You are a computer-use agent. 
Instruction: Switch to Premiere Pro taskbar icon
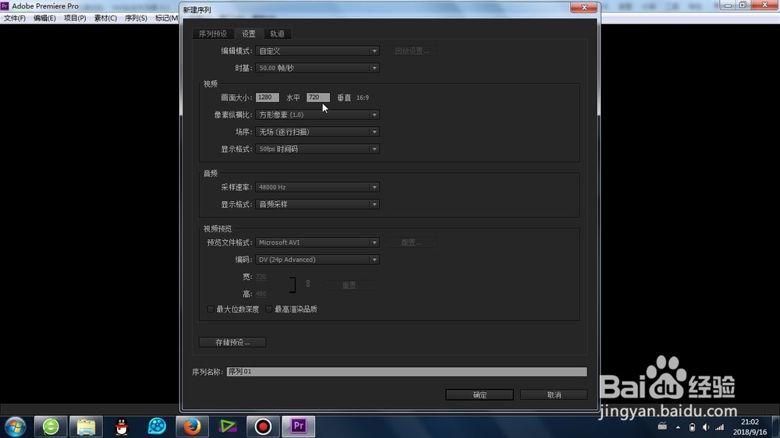299,426
